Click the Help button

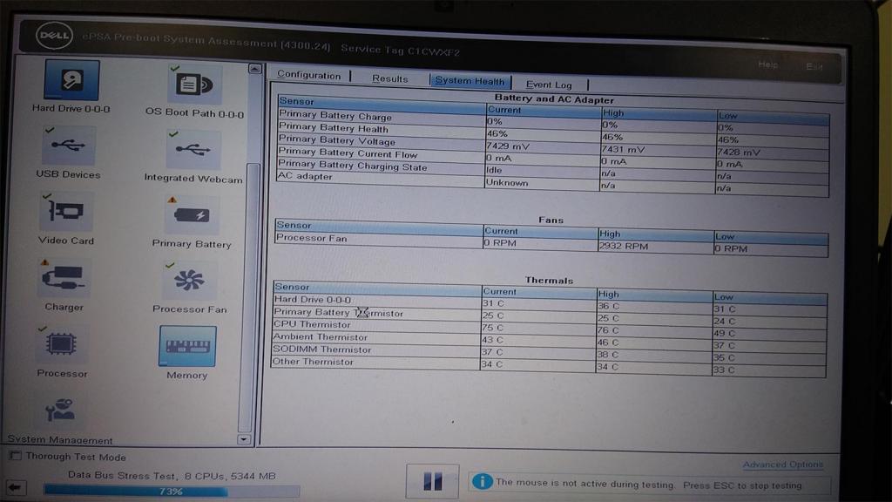point(767,64)
